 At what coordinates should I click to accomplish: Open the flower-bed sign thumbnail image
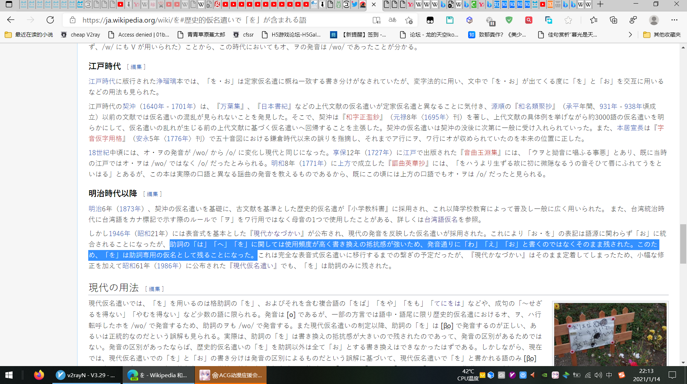(x=610, y=334)
